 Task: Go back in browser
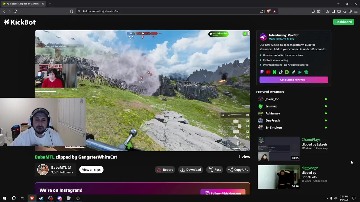(4, 11)
